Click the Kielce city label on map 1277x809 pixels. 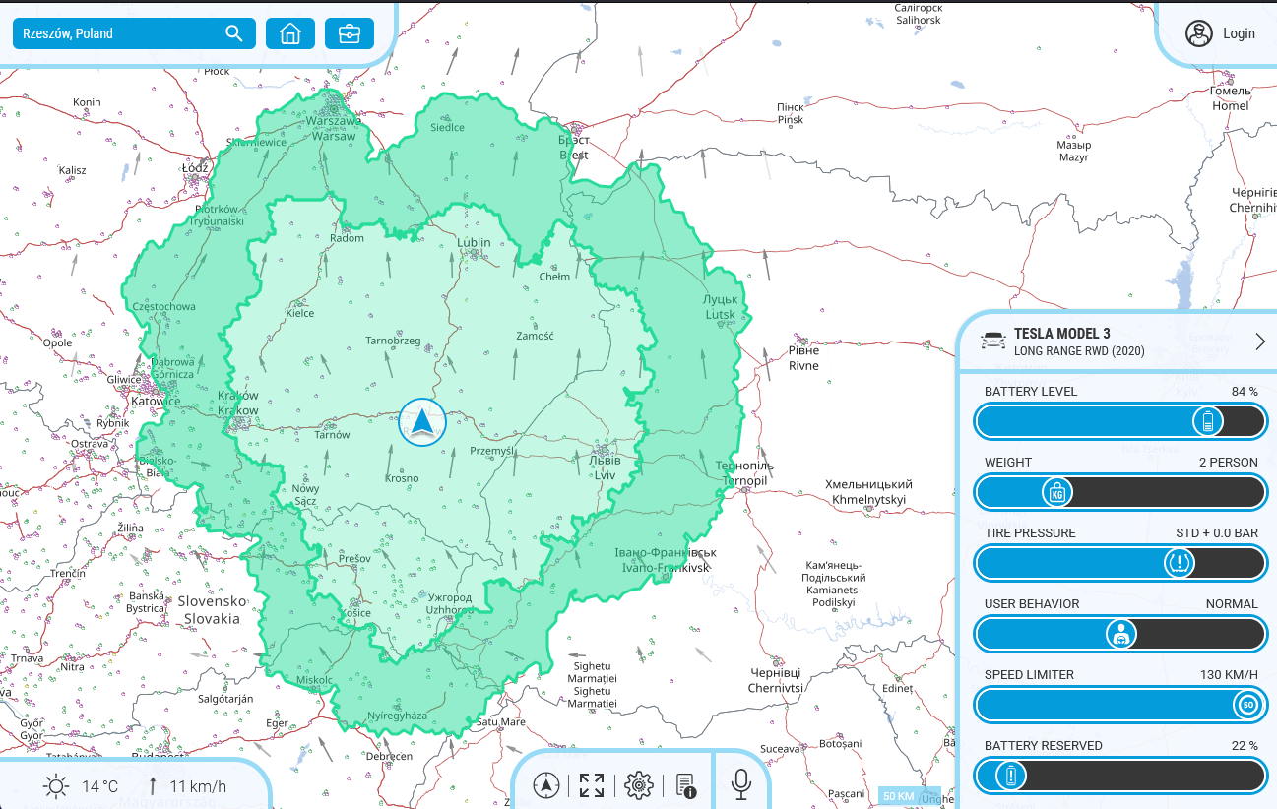[299, 313]
